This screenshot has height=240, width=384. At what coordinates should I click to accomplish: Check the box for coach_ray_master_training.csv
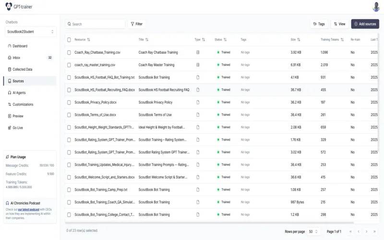(x=69, y=65)
